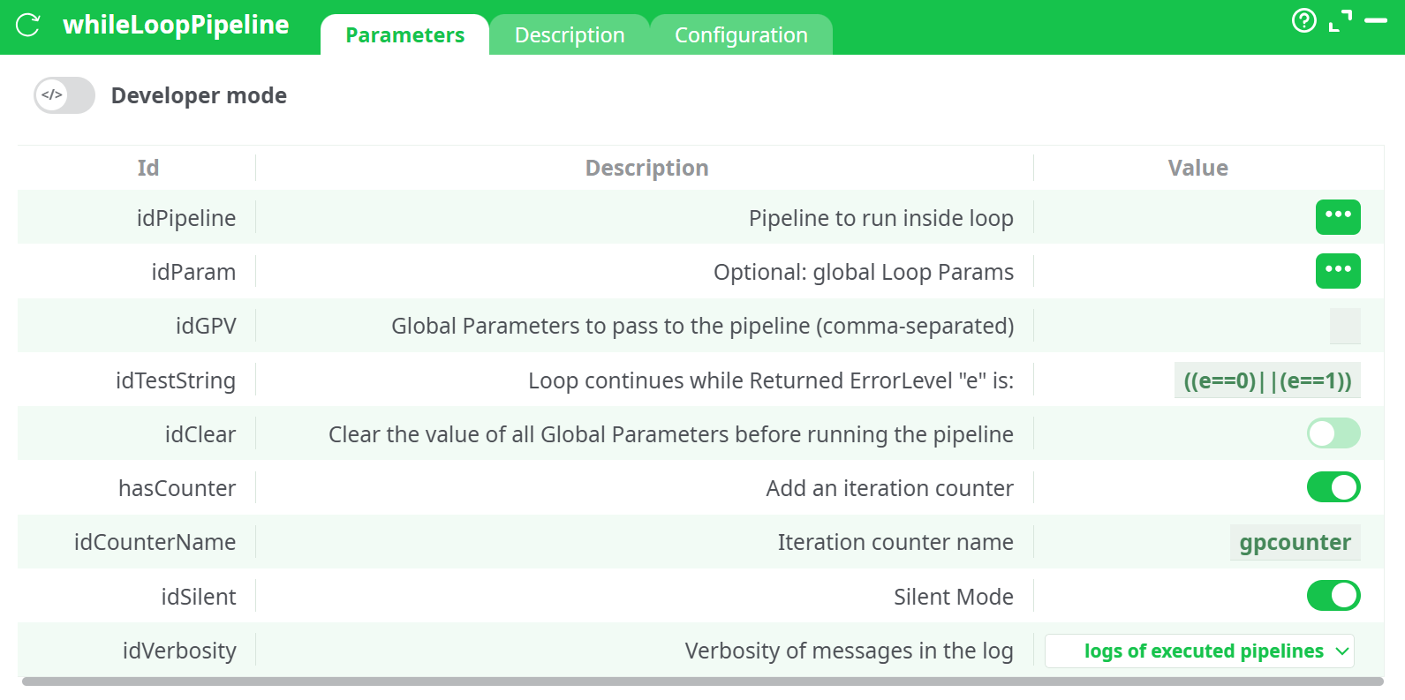Select the Parameters tab
Viewport: 1405px width, 700px height.
pos(404,35)
